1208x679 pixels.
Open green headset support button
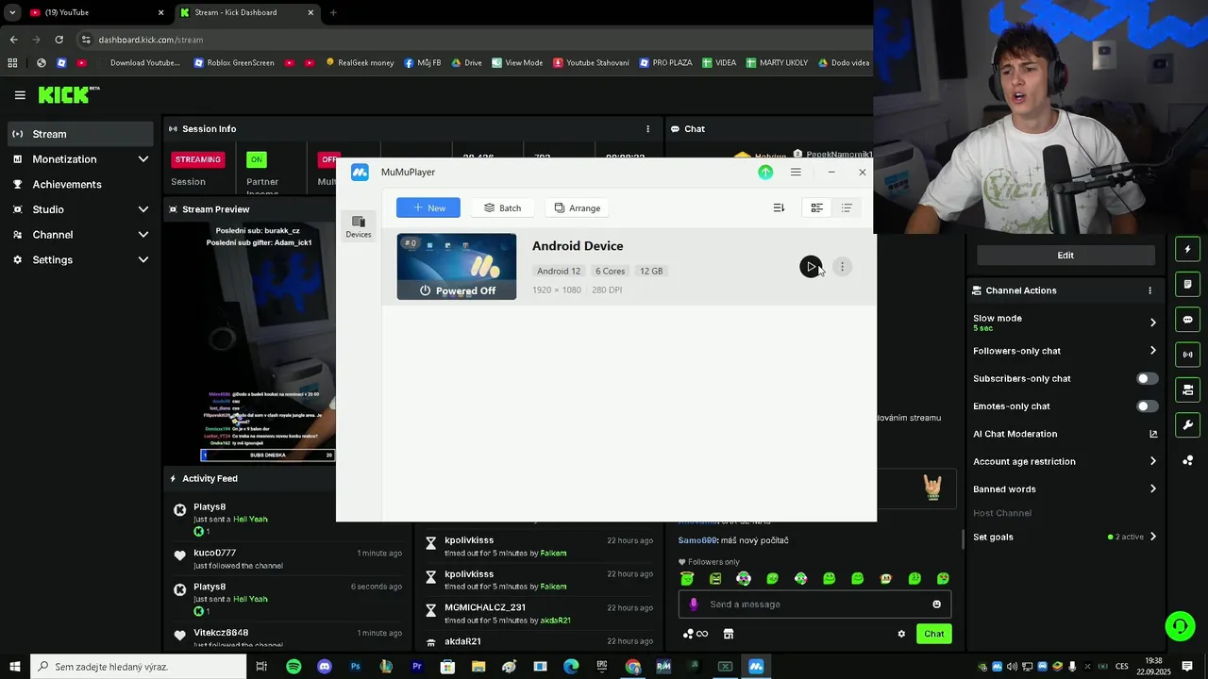[1180, 626]
